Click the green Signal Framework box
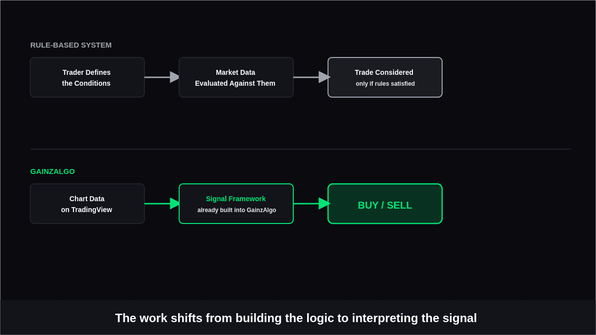The image size is (596, 335). click(236, 204)
